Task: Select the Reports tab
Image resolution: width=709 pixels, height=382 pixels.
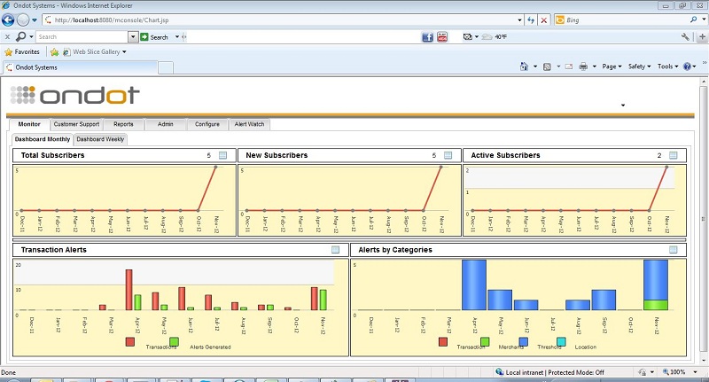Action: (x=123, y=124)
